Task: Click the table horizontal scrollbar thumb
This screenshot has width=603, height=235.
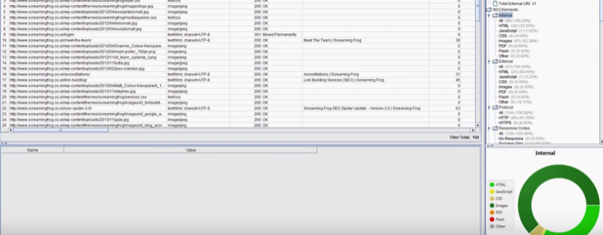Action: coord(60,130)
